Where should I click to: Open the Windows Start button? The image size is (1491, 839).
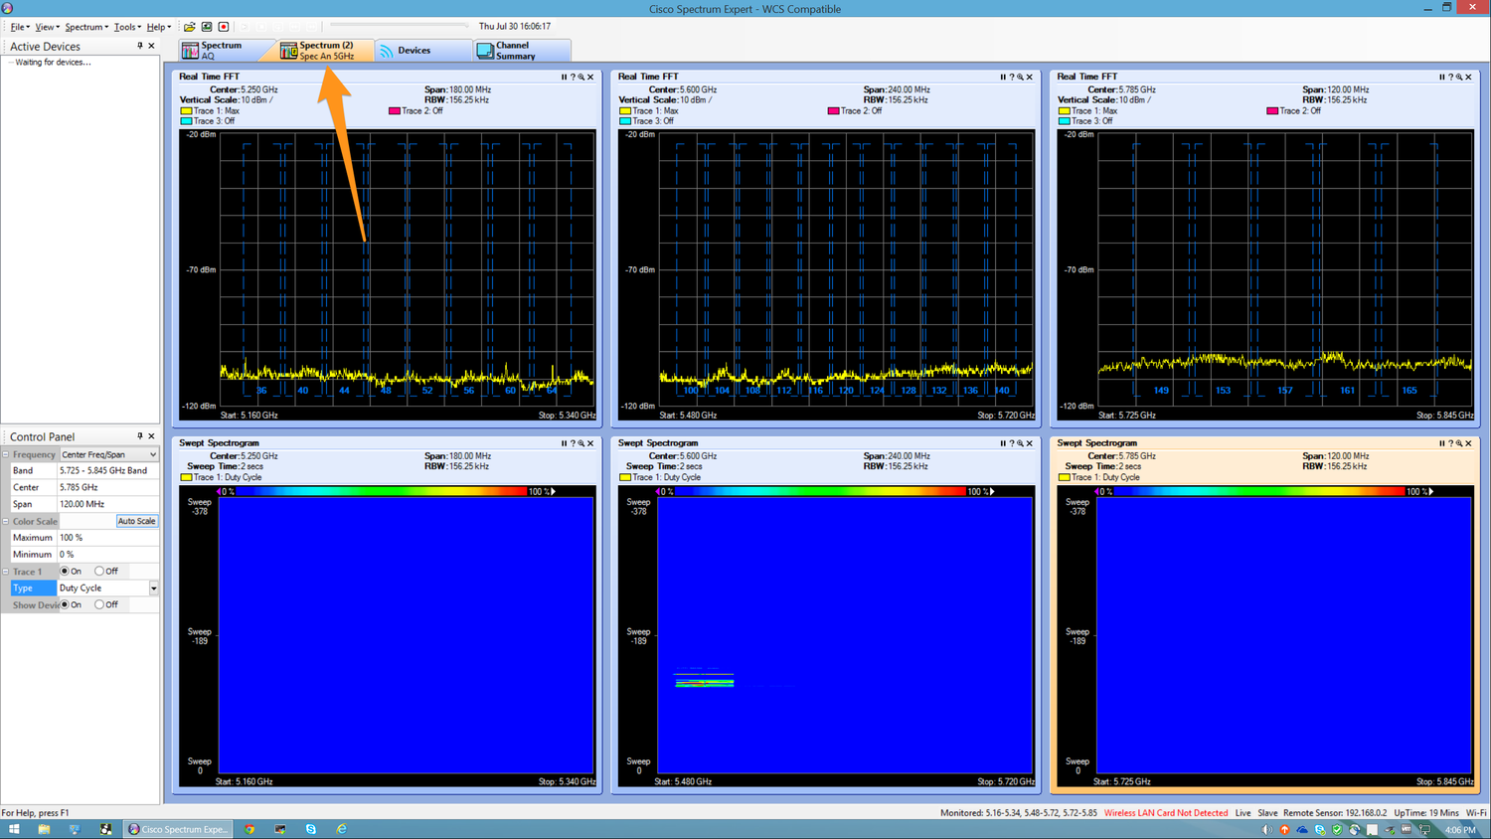[x=14, y=829]
